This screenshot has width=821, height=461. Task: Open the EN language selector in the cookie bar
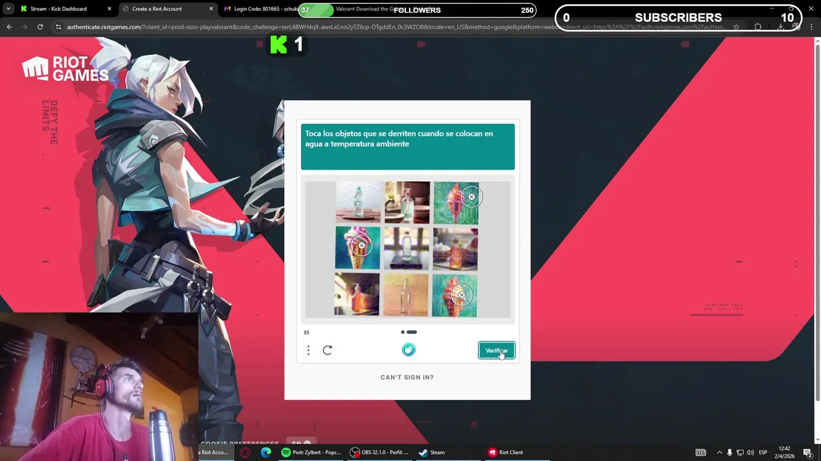tap(301, 443)
